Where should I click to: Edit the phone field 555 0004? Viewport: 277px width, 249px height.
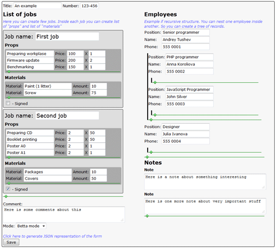[x=186, y=141]
